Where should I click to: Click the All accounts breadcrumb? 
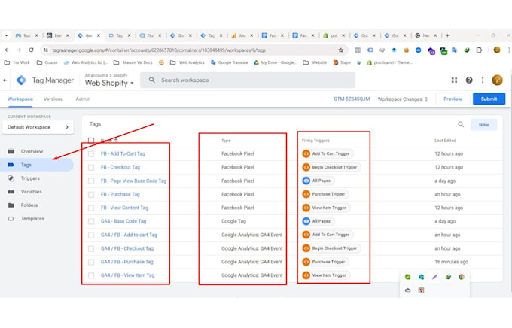96,75
